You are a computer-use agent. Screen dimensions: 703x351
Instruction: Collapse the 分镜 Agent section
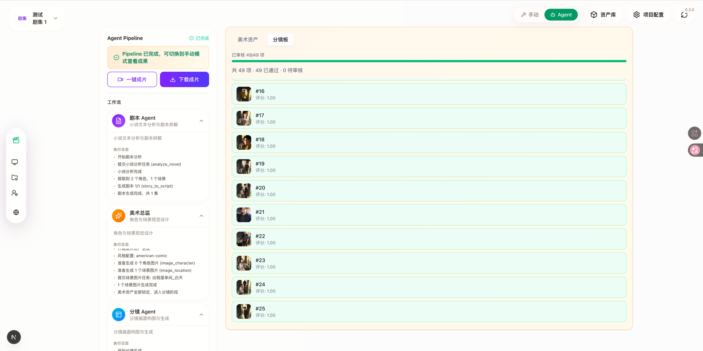201,314
